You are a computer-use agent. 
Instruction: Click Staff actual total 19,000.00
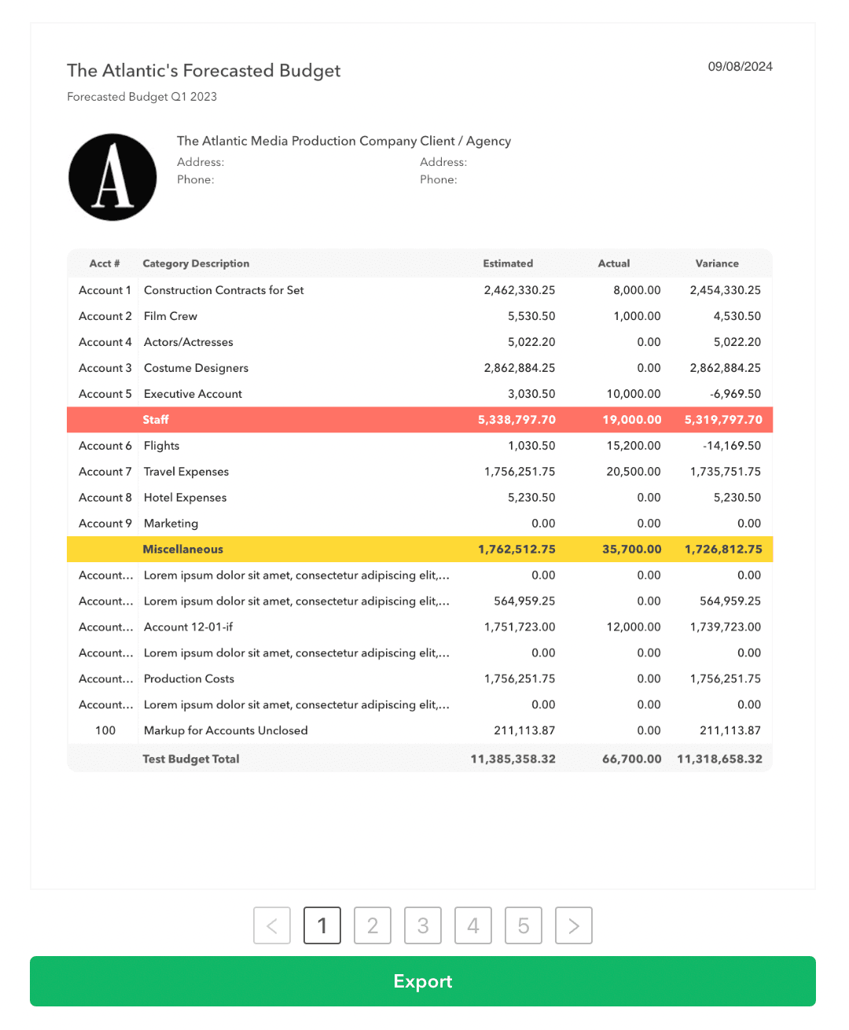632,420
